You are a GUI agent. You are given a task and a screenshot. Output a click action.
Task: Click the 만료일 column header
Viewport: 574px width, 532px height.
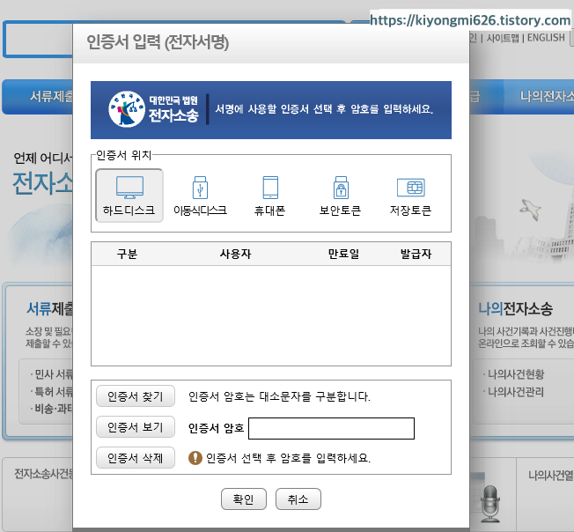(343, 254)
